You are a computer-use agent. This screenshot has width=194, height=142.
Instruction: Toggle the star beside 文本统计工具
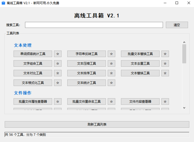click(x=111, y=83)
